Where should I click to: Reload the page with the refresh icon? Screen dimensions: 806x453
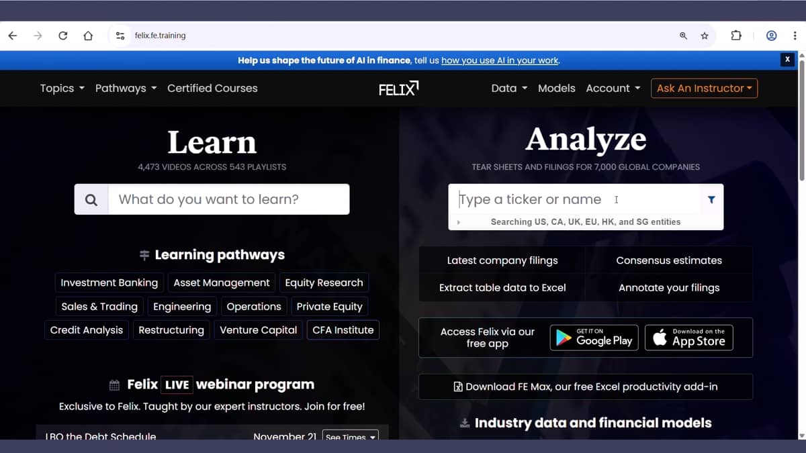(62, 36)
